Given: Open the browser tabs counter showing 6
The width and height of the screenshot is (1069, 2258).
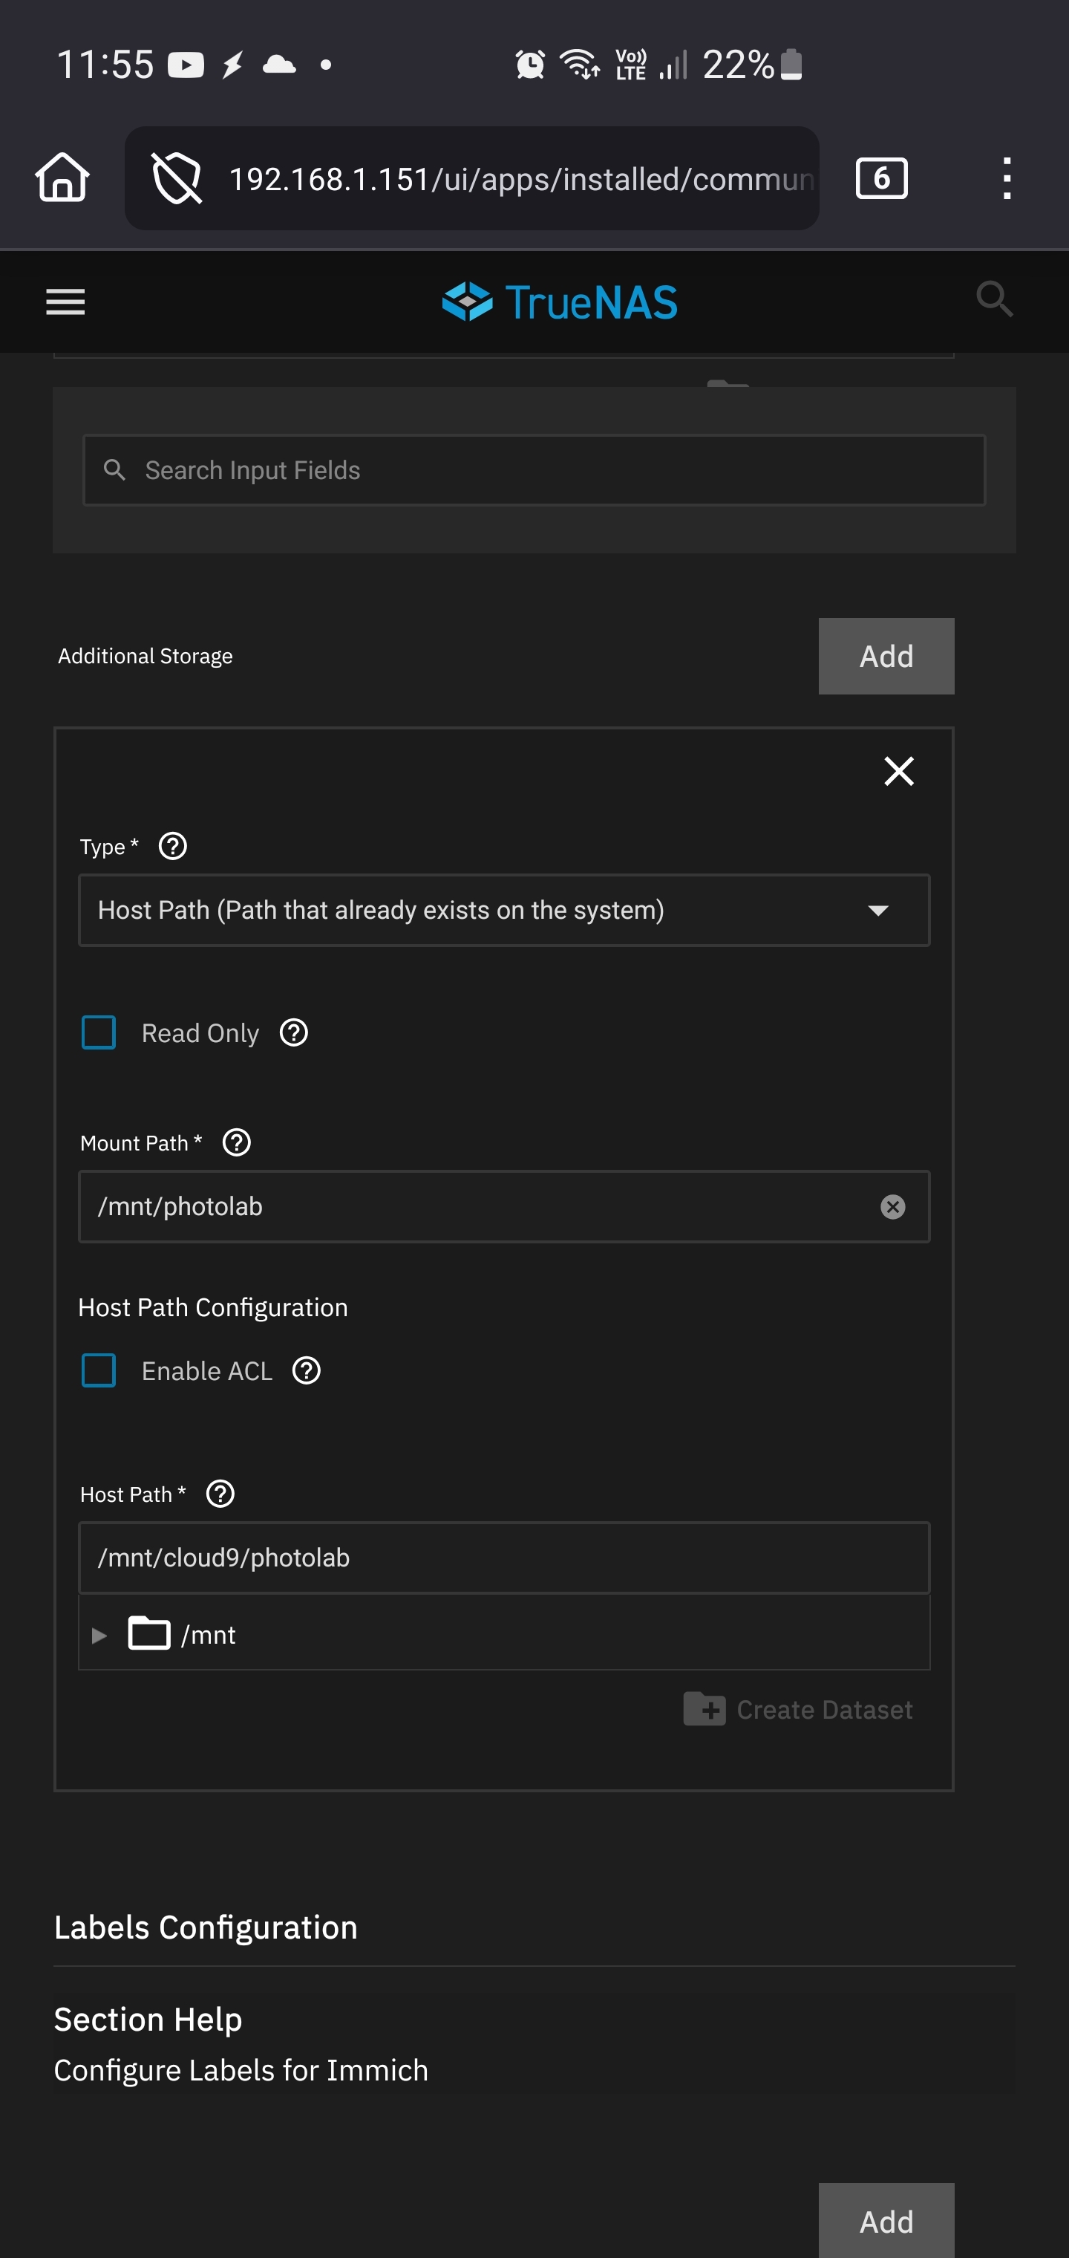Looking at the screenshot, I should (880, 179).
